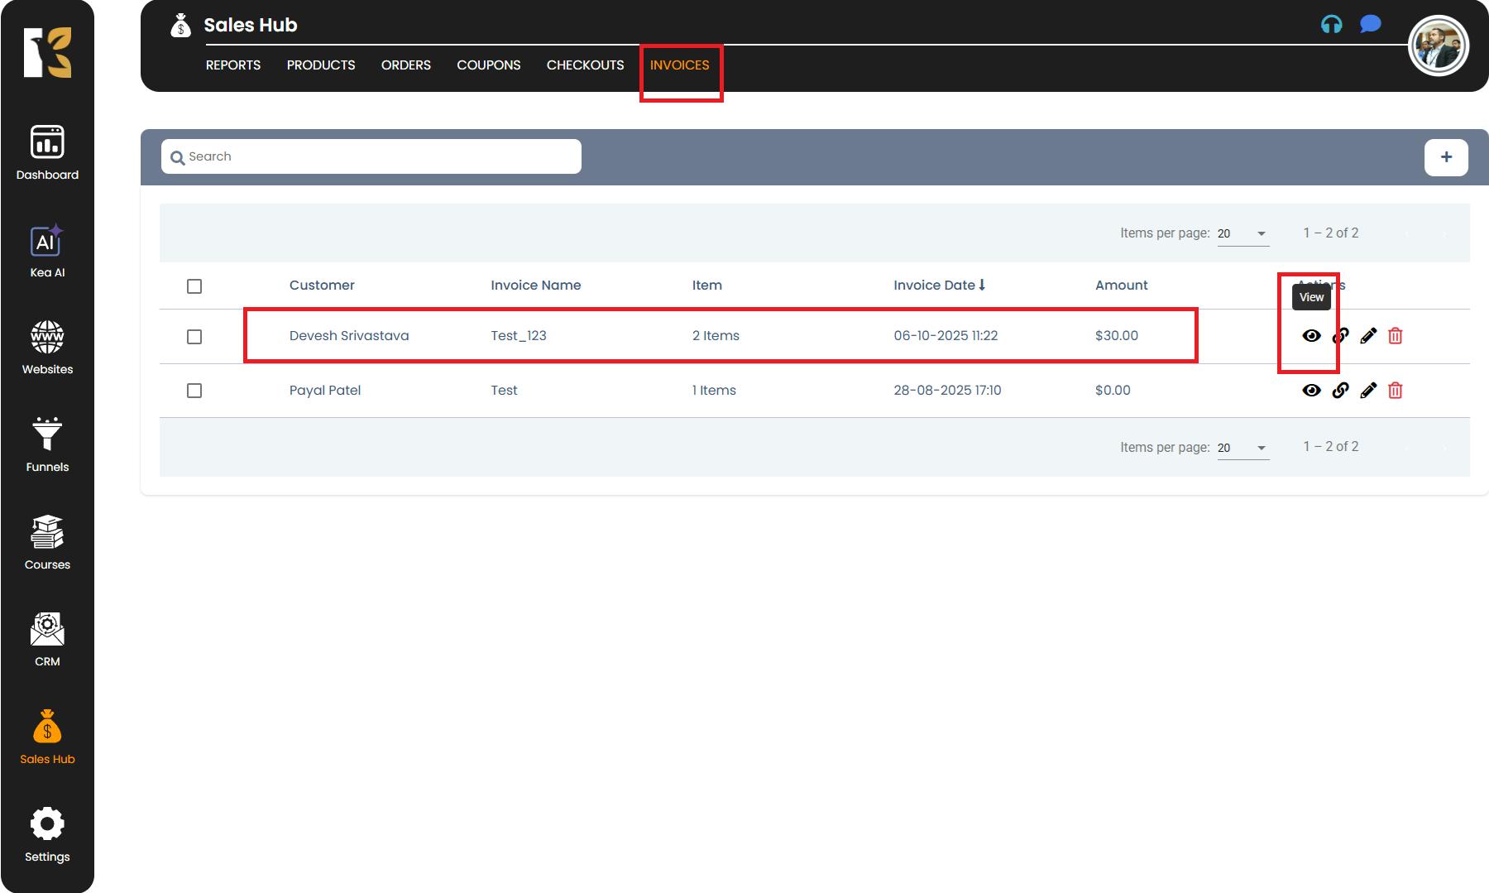Viewport: 1489px width, 893px height.
Task: Select the Devesh Srivastava row checkbox
Action: (194, 337)
